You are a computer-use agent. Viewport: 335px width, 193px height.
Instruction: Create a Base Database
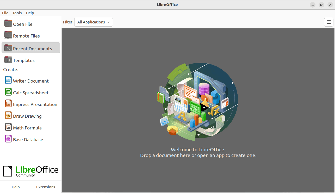point(27,139)
